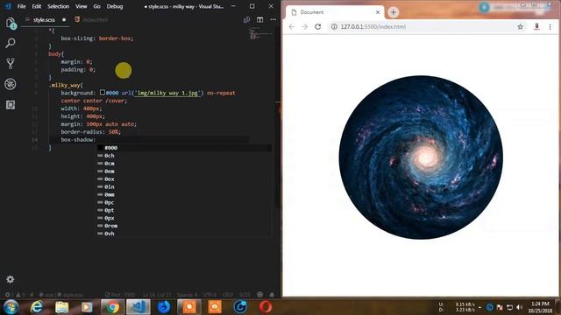Viewport: 561px width, 315px height.
Task: Click the Chrome extension icon beside the bookmark star
Action: pos(536,27)
